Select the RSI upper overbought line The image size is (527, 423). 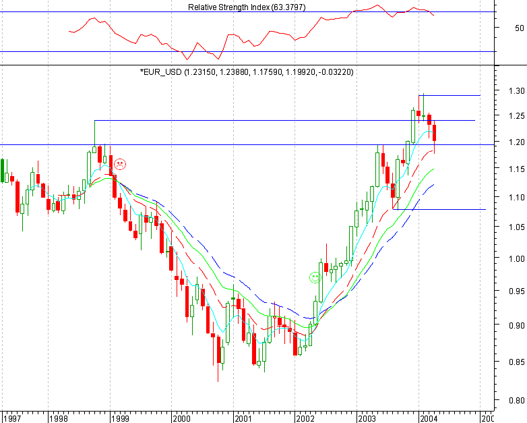tap(247, 11)
